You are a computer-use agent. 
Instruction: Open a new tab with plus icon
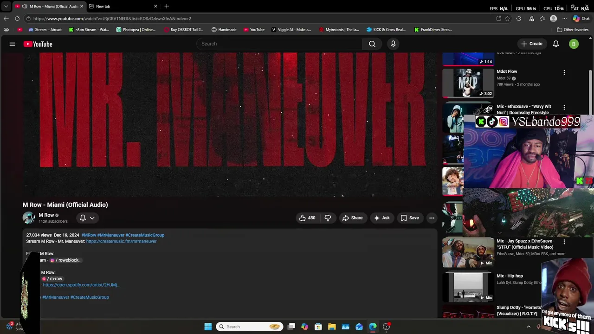(x=167, y=6)
